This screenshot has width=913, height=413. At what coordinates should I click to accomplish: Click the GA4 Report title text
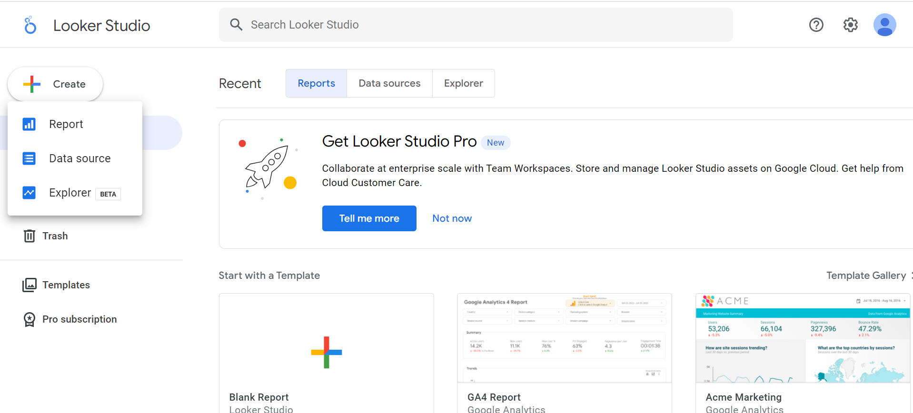(494, 397)
